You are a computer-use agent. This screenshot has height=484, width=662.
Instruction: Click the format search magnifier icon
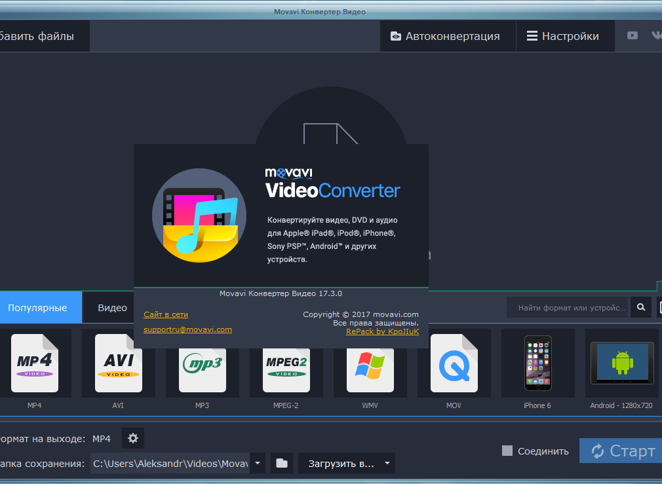point(641,308)
